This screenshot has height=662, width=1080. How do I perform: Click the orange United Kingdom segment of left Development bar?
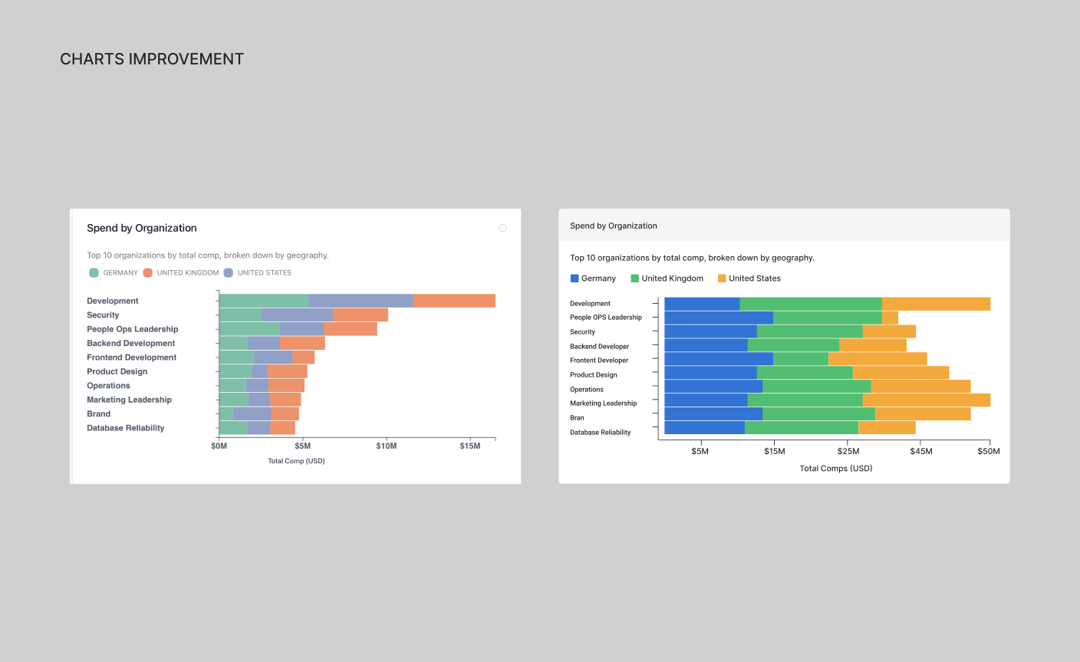click(455, 301)
